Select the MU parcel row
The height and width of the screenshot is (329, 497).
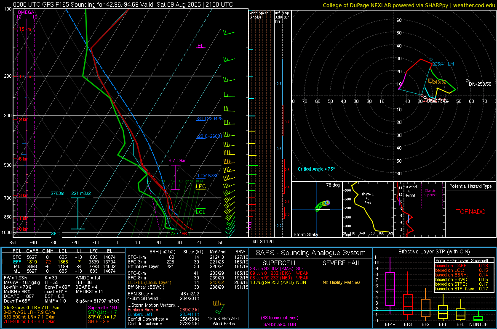[x=64, y=271]
